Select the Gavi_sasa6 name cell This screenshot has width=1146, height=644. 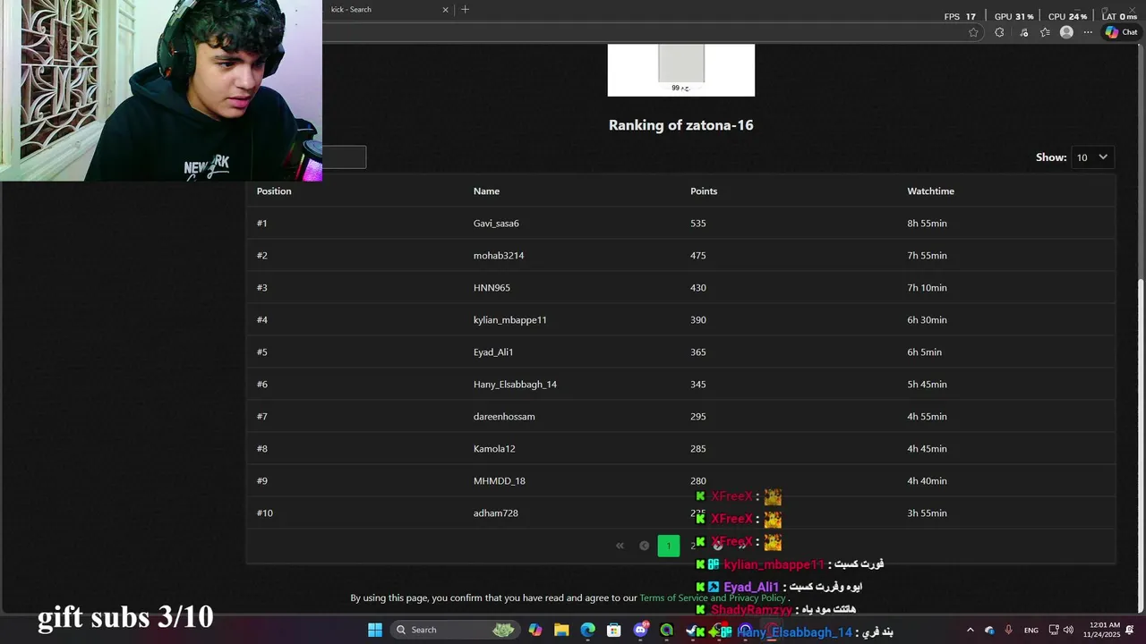[496, 223]
